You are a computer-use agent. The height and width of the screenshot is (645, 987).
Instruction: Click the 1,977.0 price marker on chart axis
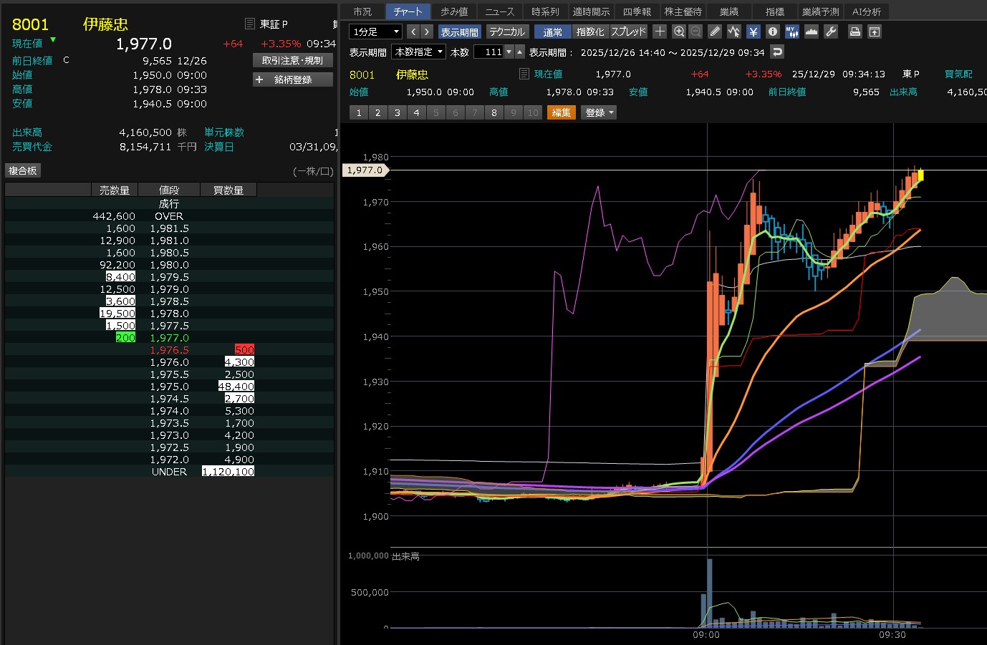(365, 170)
